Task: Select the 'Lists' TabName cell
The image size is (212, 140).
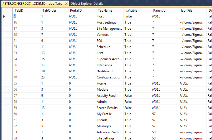Action: pyautogui.click(x=109, y=53)
